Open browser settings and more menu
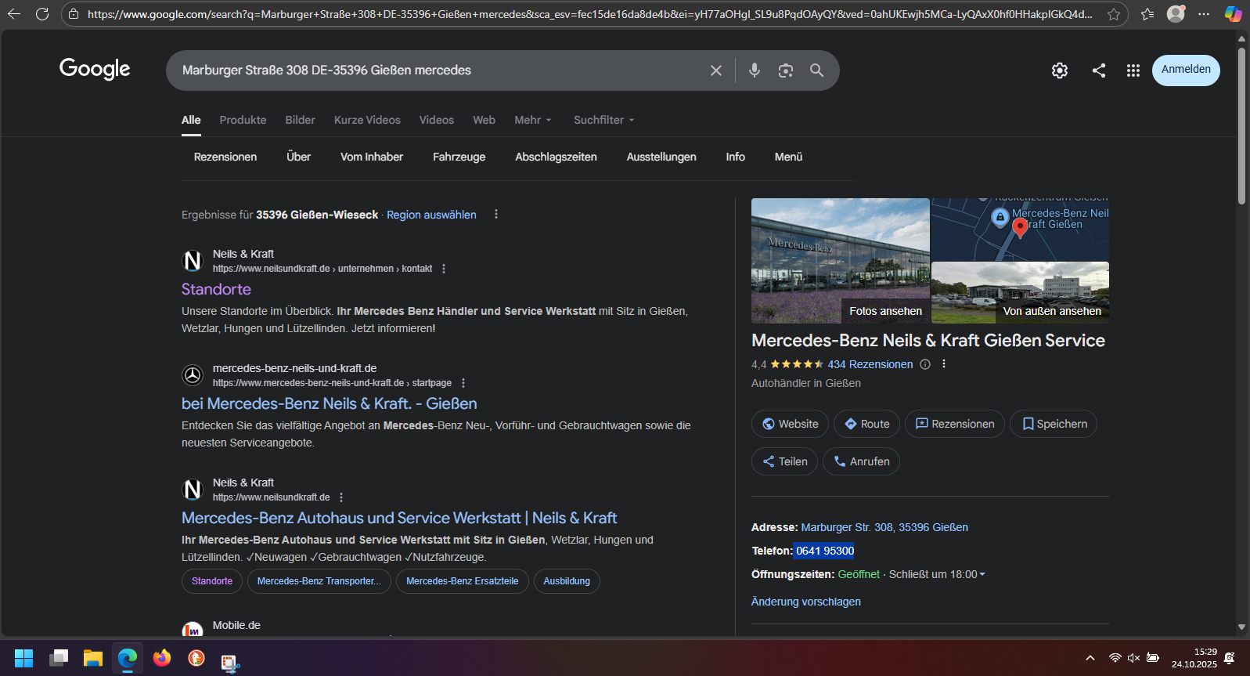The width and height of the screenshot is (1250, 676). click(1204, 14)
